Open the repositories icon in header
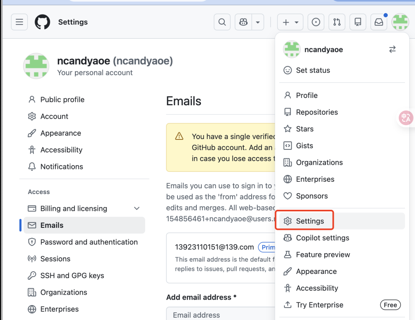Viewport: 415px width, 320px height. point(358,22)
